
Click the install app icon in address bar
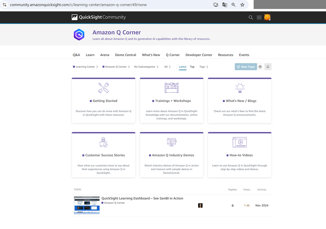[x=216, y=4]
